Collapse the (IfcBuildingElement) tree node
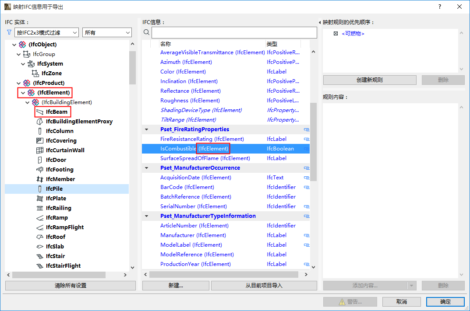The height and width of the screenshot is (311, 470). tap(28, 102)
